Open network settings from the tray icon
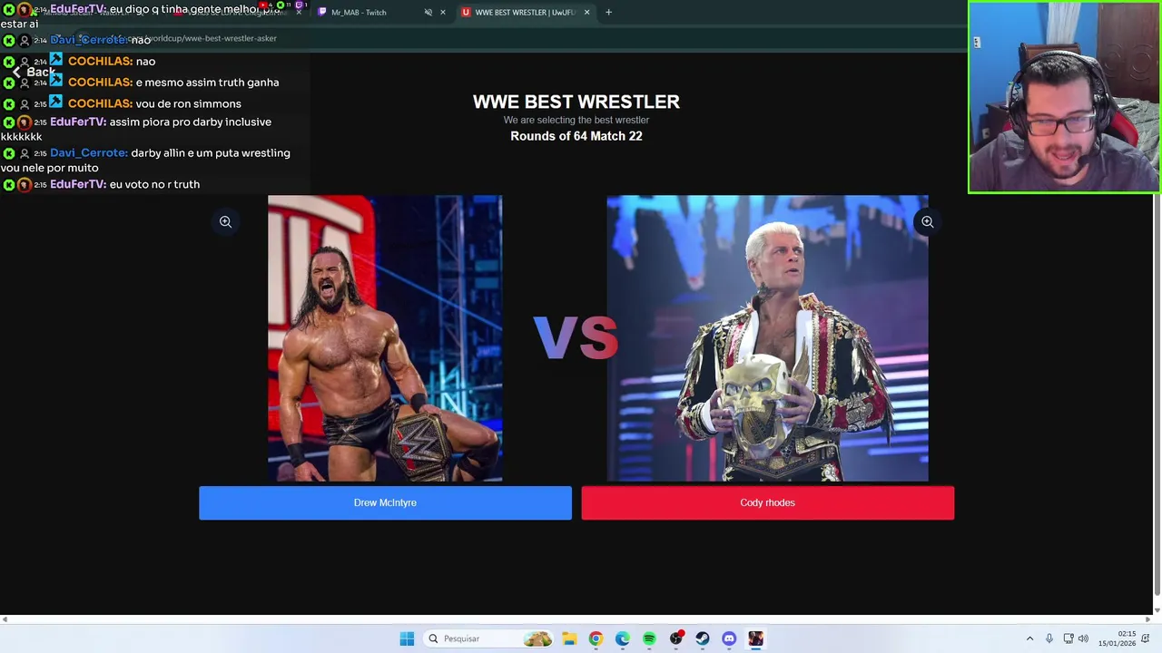The width and height of the screenshot is (1162, 653). [x=1068, y=638]
